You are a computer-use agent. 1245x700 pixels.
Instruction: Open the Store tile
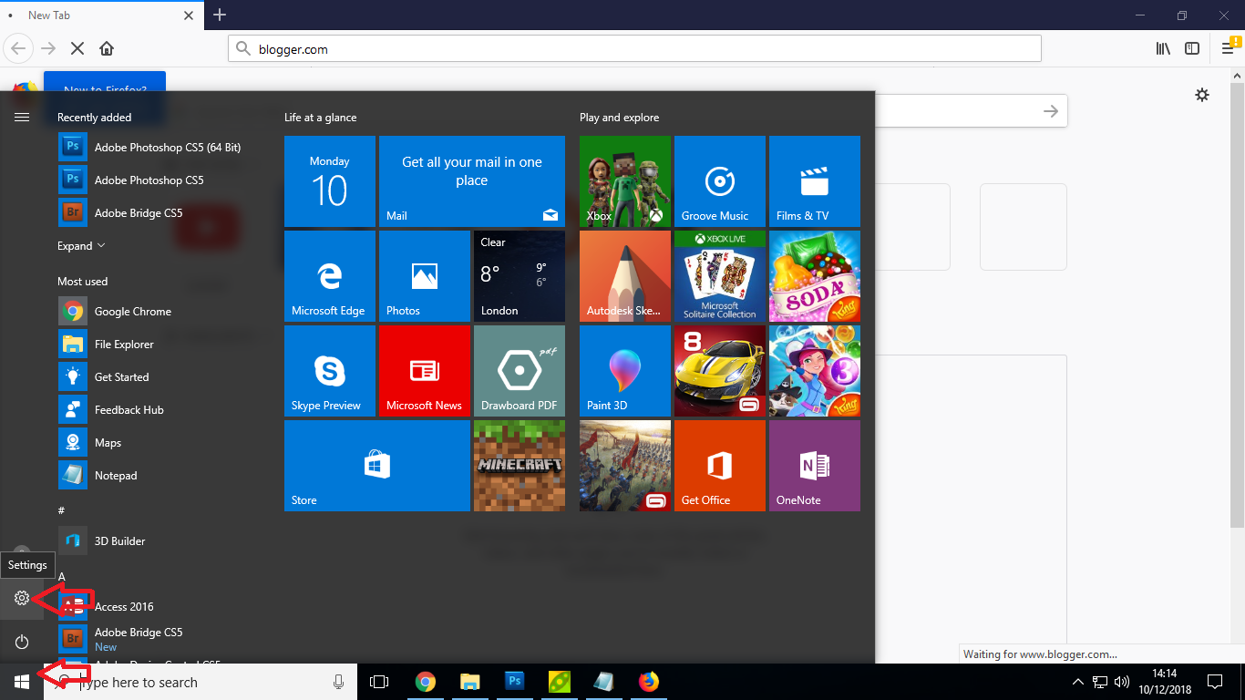[377, 466]
